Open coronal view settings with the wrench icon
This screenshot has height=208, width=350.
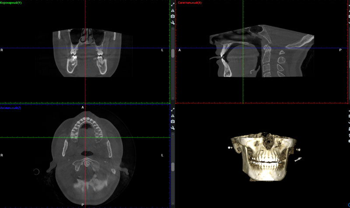tap(173, 23)
